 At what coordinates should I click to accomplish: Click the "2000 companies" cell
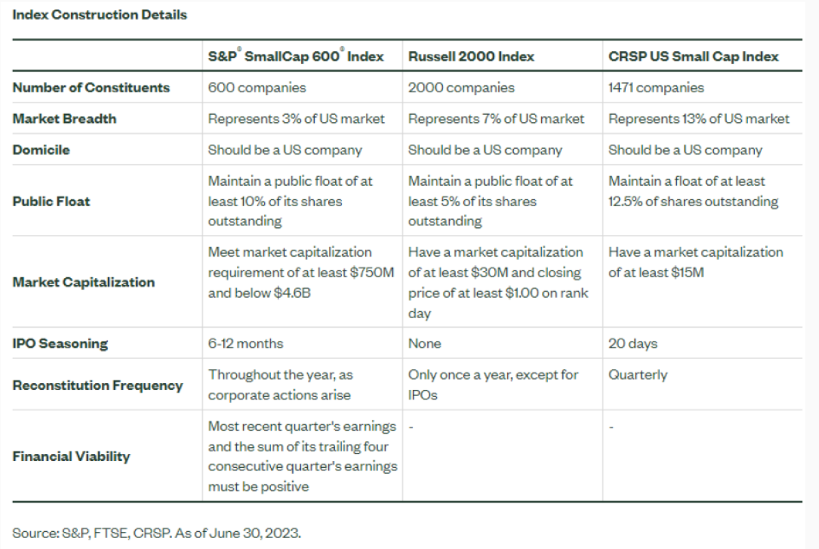pos(461,87)
